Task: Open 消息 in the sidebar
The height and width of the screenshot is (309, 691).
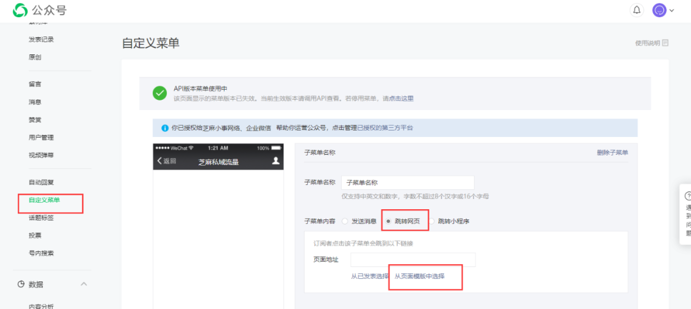Action: 35,102
